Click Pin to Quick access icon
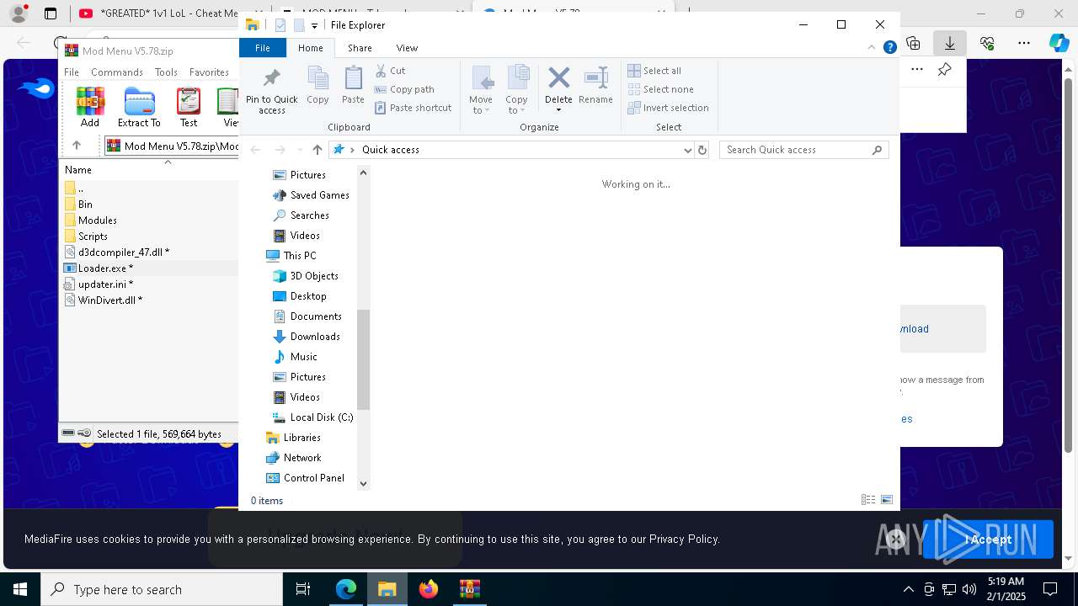Image resolution: width=1078 pixels, height=606 pixels. 271,91
